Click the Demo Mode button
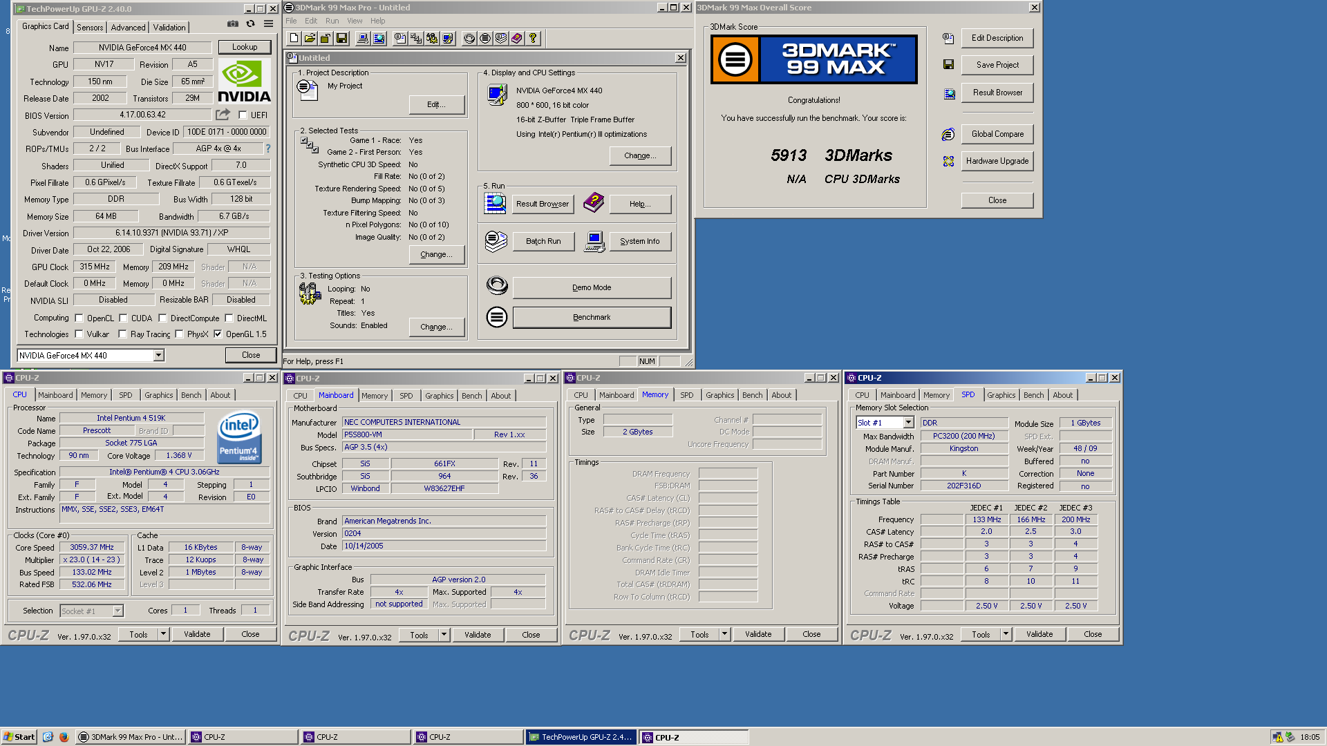 (x=592, y=288)
